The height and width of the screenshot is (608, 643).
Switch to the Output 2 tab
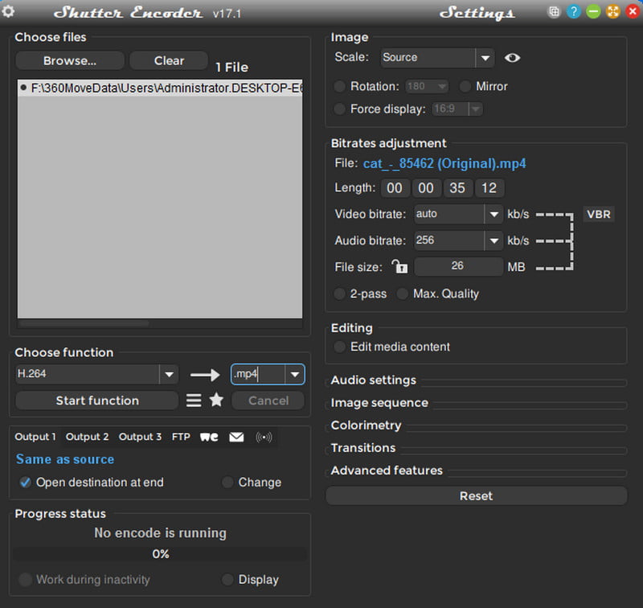(x=88, y=437)
